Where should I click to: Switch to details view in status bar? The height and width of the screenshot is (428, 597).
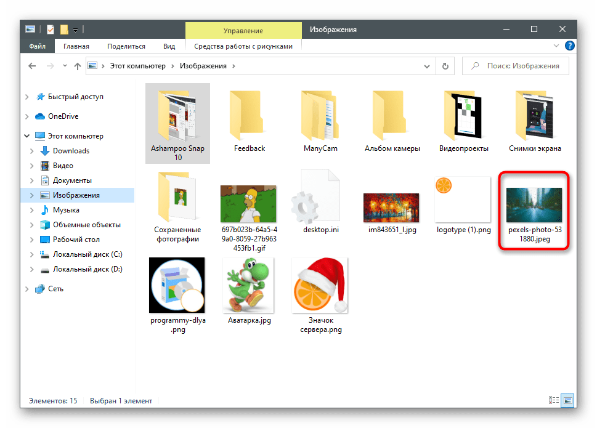pos(555,401)
